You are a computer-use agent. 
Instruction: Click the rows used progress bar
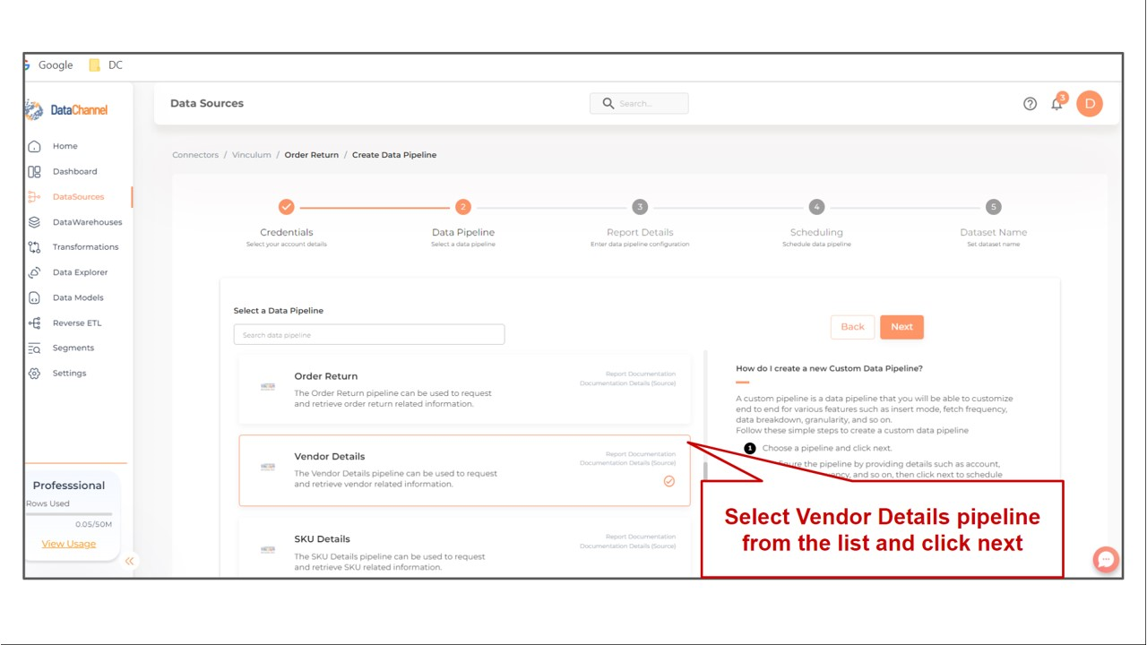69,513
